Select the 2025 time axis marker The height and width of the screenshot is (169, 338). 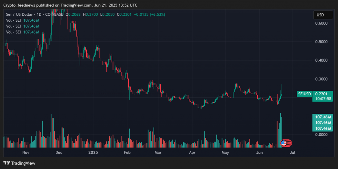[93, 153]
